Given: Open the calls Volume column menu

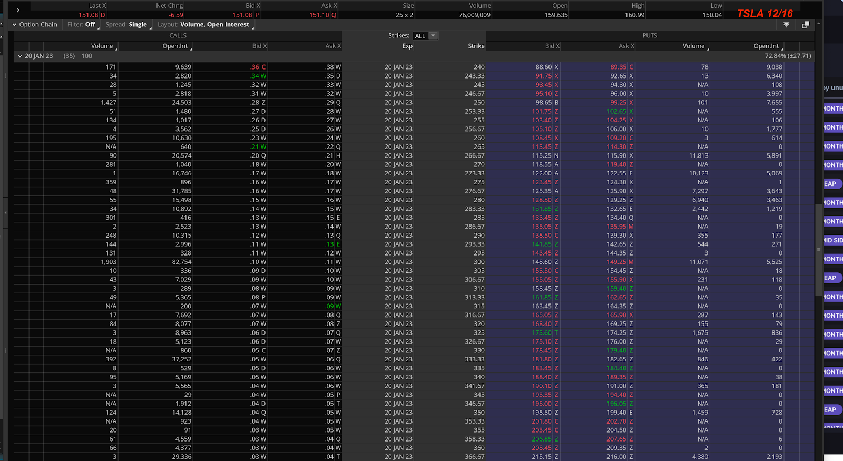Looking at the screenshot, I should (116, 48).
